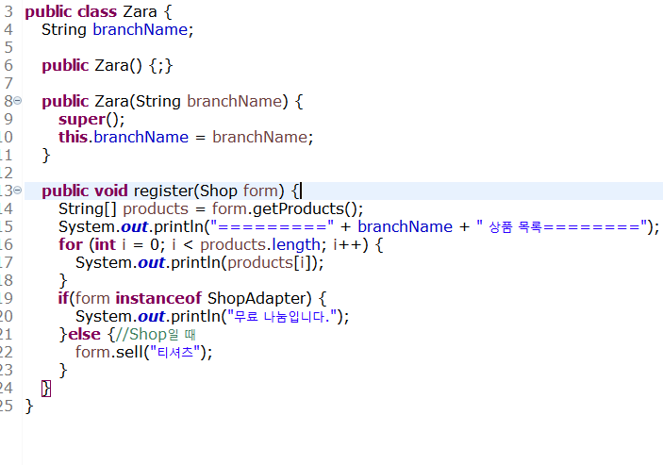The image size is (663, 465).
Task: Click line number 3 in the gutter
Action: pos(8,12)
